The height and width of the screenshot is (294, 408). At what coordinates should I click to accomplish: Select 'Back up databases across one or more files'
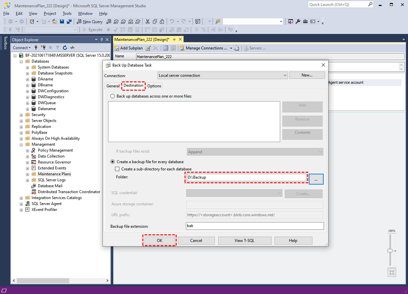pyautogui.click(x=151, y=96)
